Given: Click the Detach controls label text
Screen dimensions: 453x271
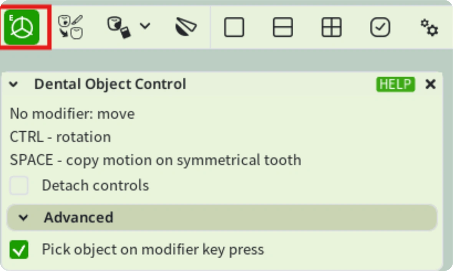Looking at the screenshot, I should click(95, 186).
